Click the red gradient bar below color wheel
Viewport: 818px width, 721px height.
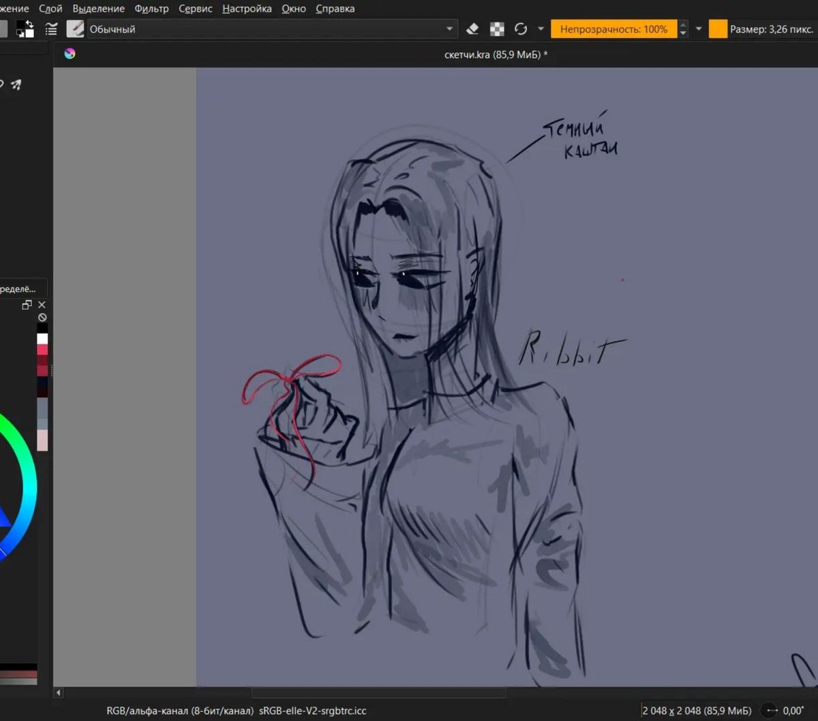pyautogui.click(x=18, y=675)
